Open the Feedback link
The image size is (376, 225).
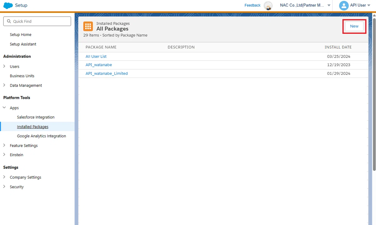(x=253, y=5)
